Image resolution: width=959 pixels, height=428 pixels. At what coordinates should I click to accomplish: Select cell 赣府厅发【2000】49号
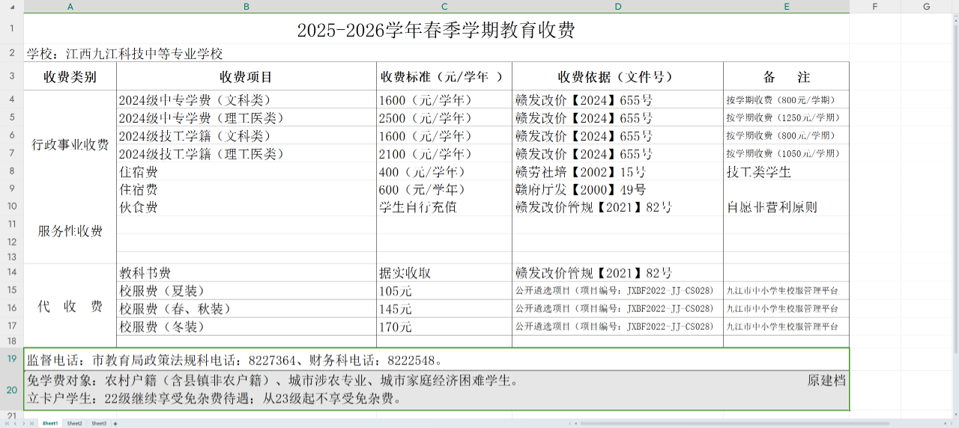click(618, 189)
